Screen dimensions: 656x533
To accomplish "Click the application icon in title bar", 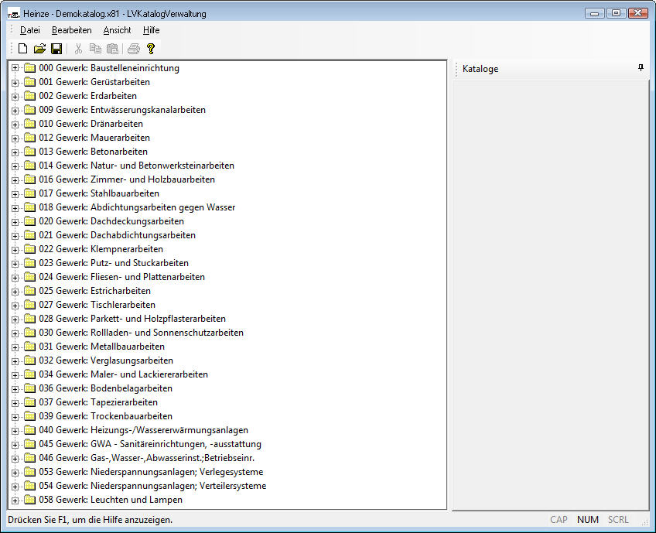I will click(14, 14).
